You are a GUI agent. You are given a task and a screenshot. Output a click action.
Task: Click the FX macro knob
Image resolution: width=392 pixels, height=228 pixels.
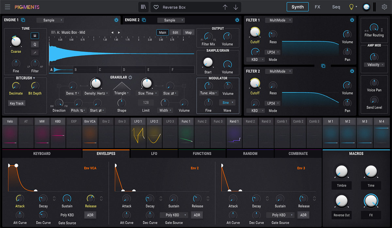click(371, 201)
